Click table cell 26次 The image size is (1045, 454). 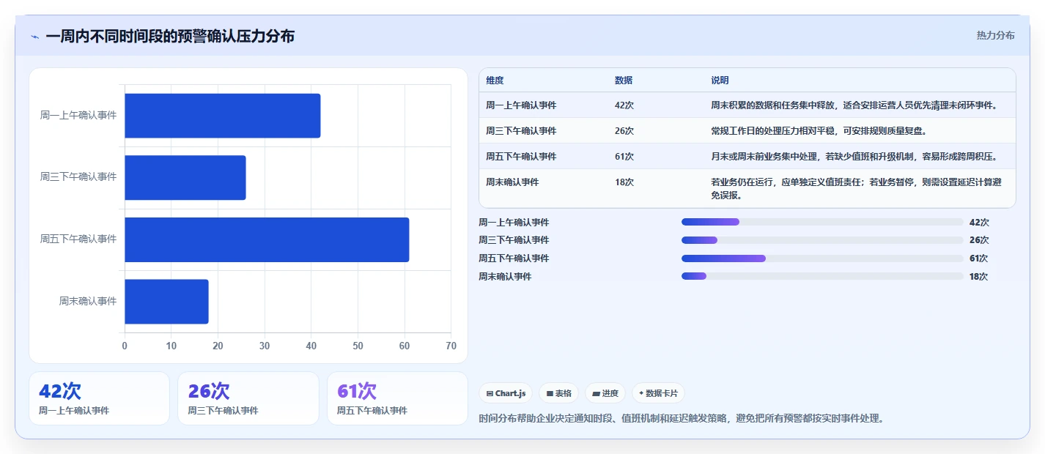(x=624, y=131)
